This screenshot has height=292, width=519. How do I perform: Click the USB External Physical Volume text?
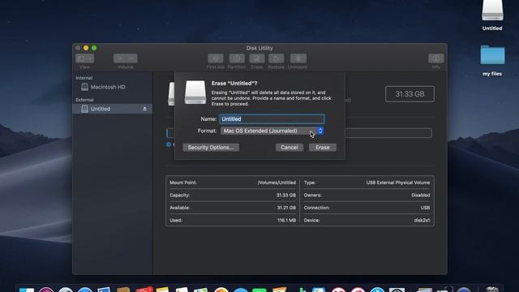tap(398, 182)
